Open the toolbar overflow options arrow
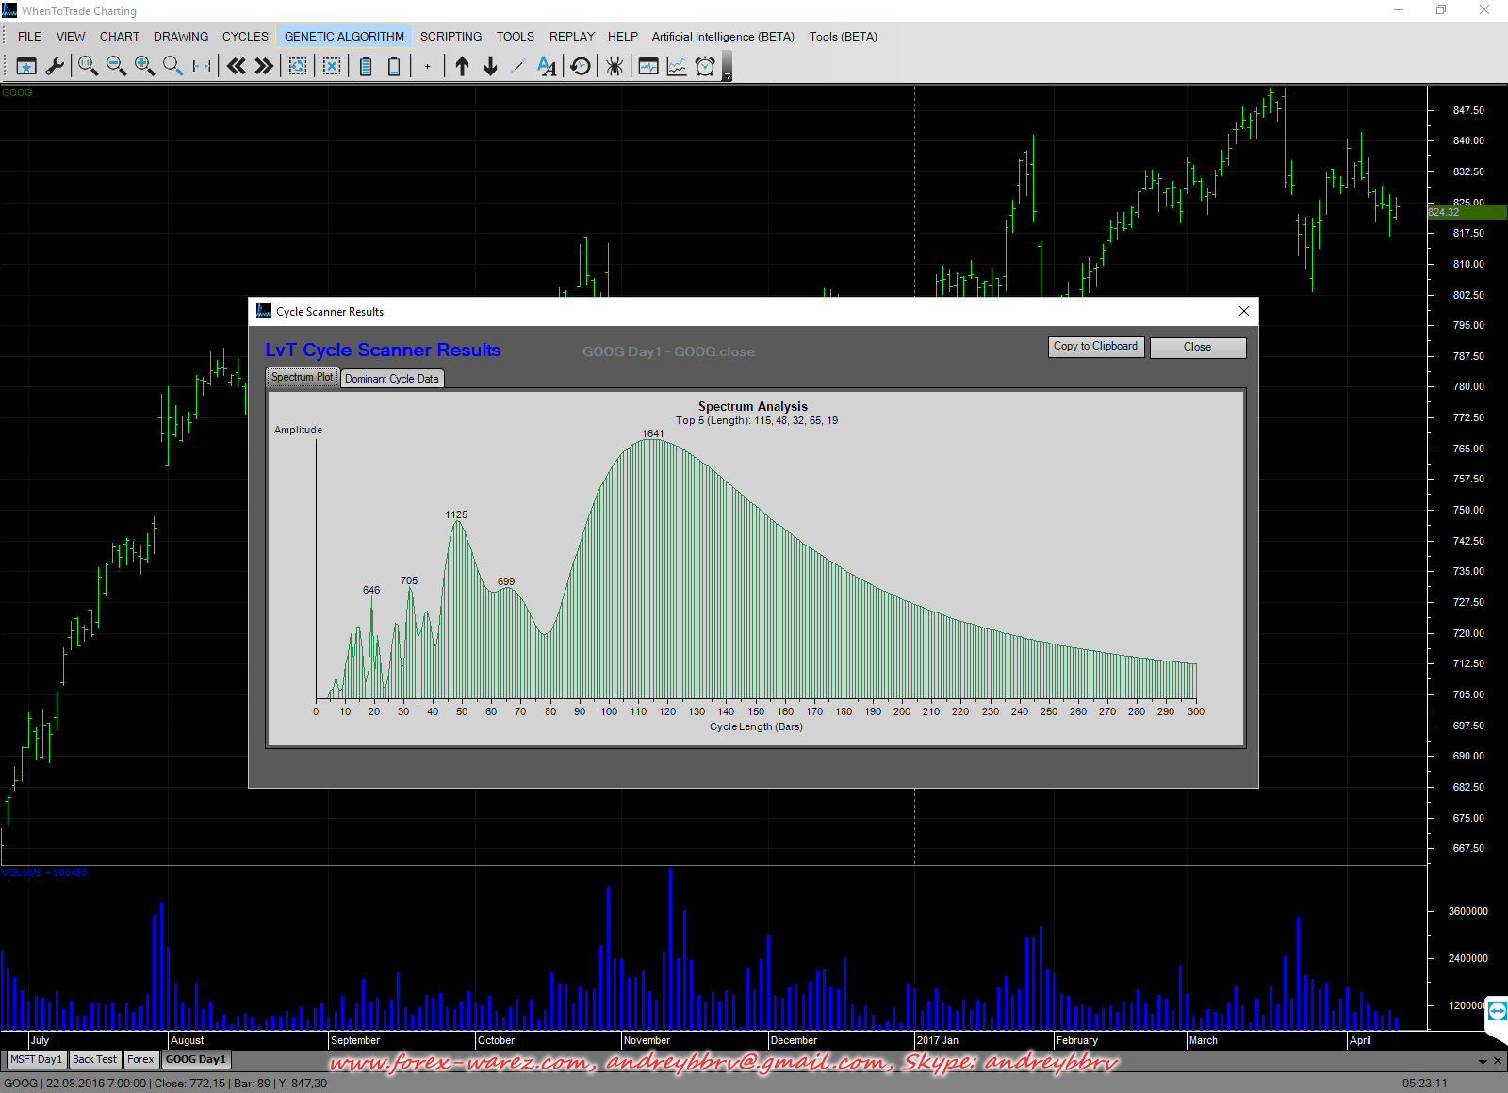The width and height of the screenshot is (1508, 1093). tap(727, 75)
